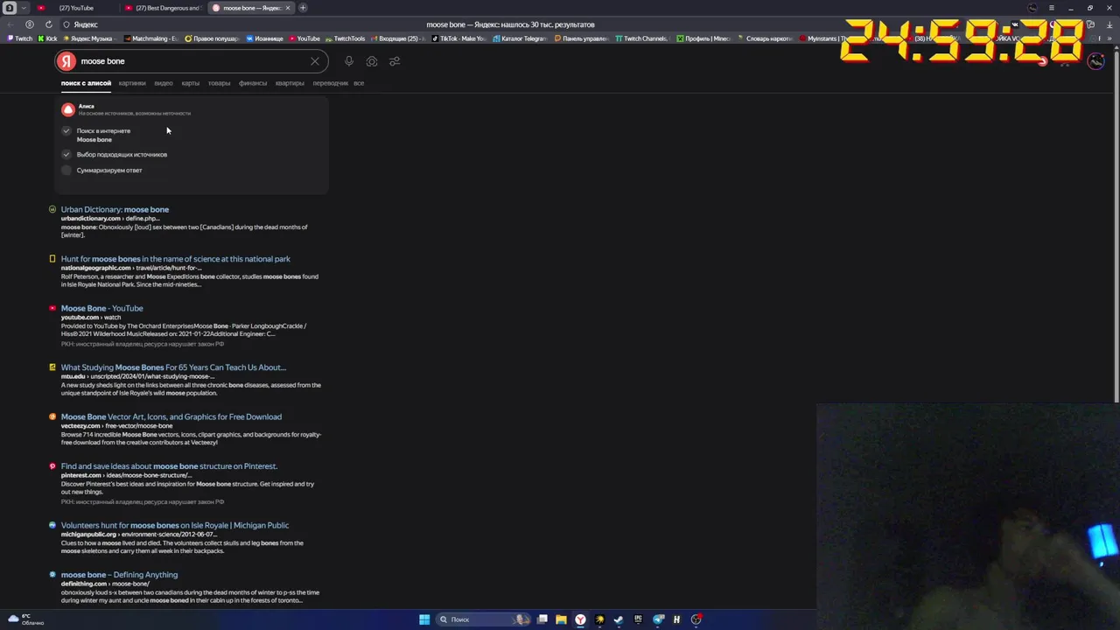
Task: Click the National Geographic yellow favicon
Action: pos(52,259)
